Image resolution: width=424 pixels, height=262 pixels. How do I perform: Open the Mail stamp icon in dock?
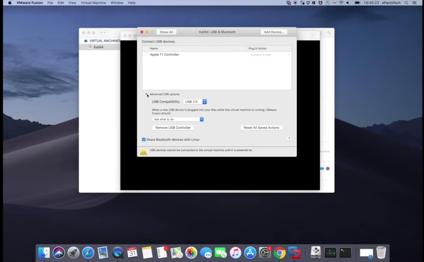[x=103, y=252]
